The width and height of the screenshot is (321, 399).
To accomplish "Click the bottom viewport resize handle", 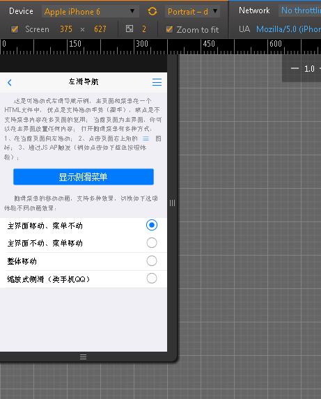I will (x=83, y=357).
